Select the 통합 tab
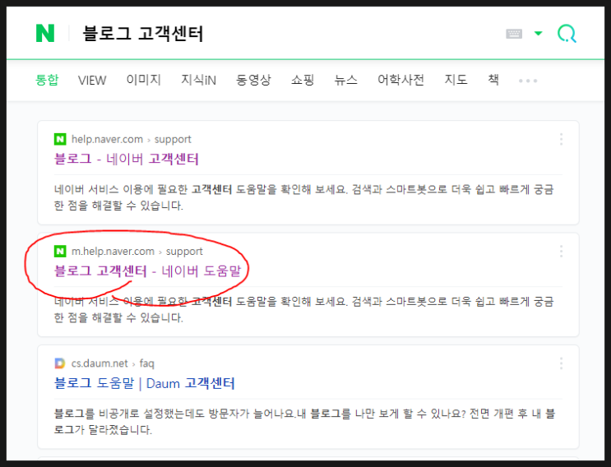The width and height of the screenshot is (611, 467). 47,80
